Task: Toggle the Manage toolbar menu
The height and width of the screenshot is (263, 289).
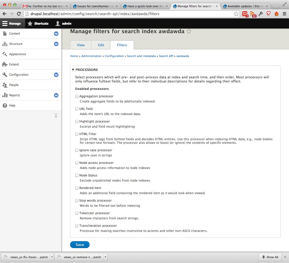Action: pos(13,23)
